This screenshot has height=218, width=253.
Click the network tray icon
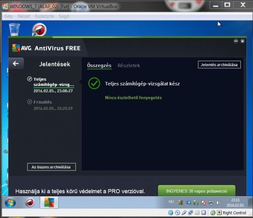point(211,203)
